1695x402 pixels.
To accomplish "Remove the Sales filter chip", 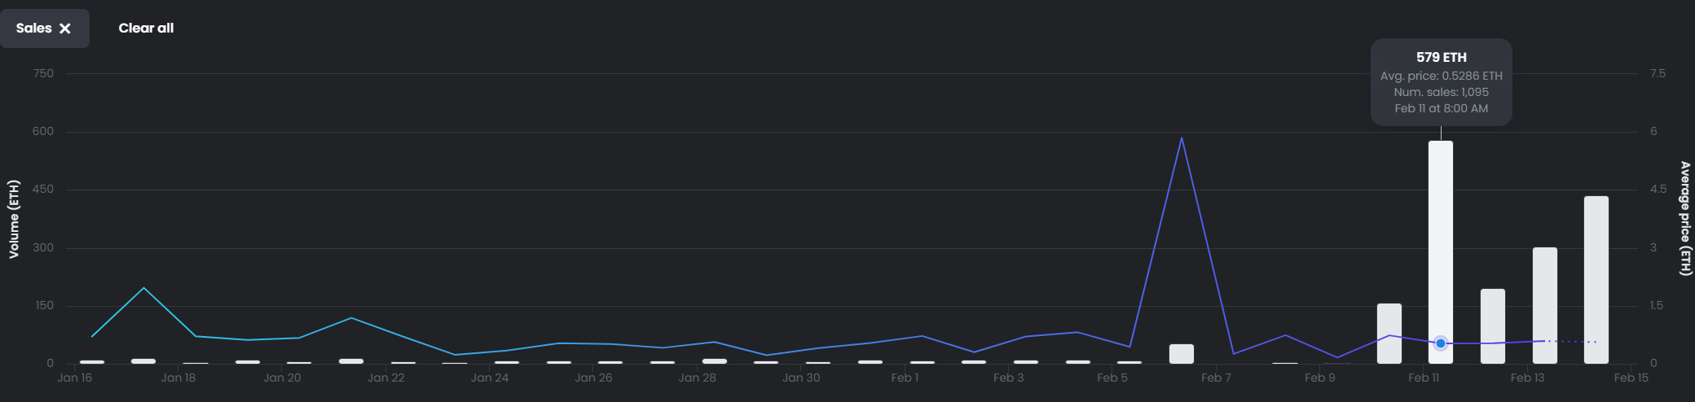I will 65,28.
